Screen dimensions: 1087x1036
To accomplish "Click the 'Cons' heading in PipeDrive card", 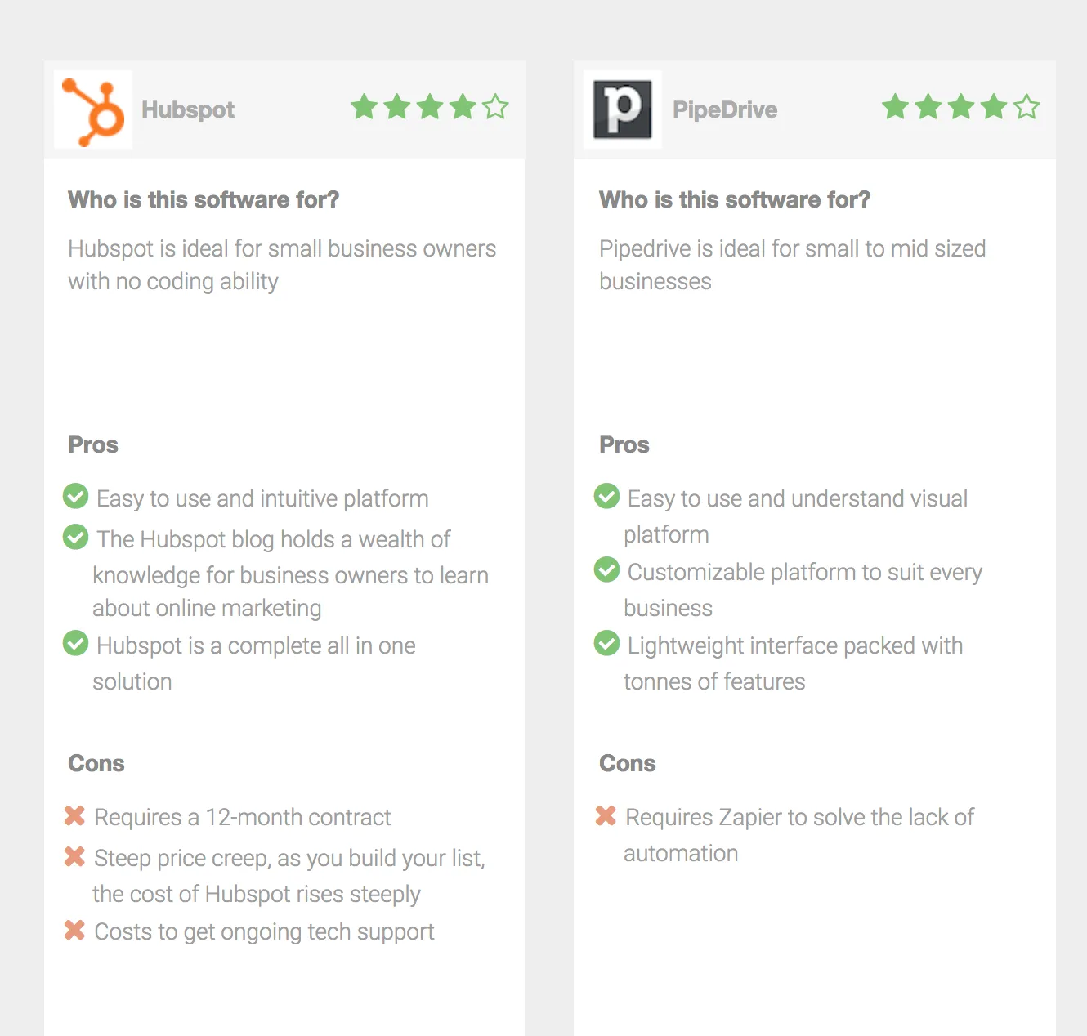I will tap(627, 763).
